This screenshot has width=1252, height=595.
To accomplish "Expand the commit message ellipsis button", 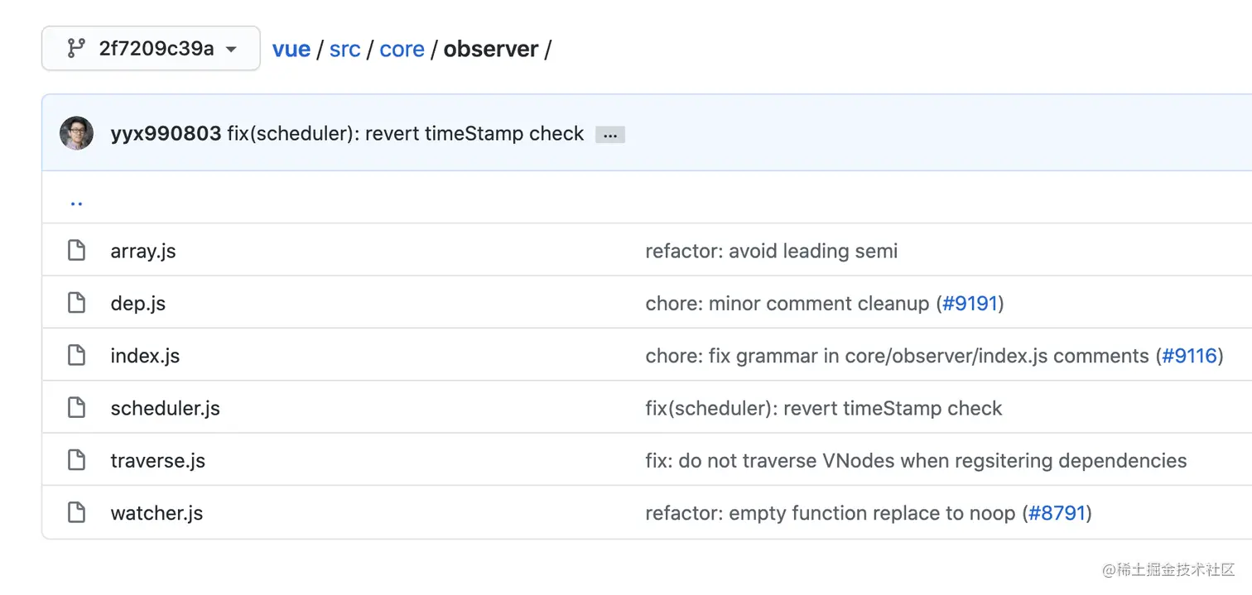I will (610, 135).
